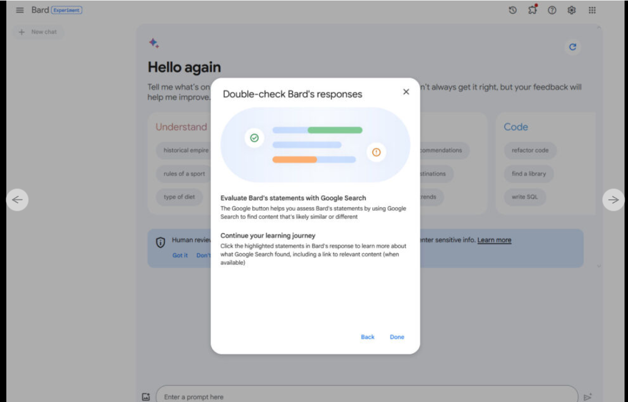Screen dimensions: 628x402
Task: Open the updates icon with red dot
Action: 532,10
